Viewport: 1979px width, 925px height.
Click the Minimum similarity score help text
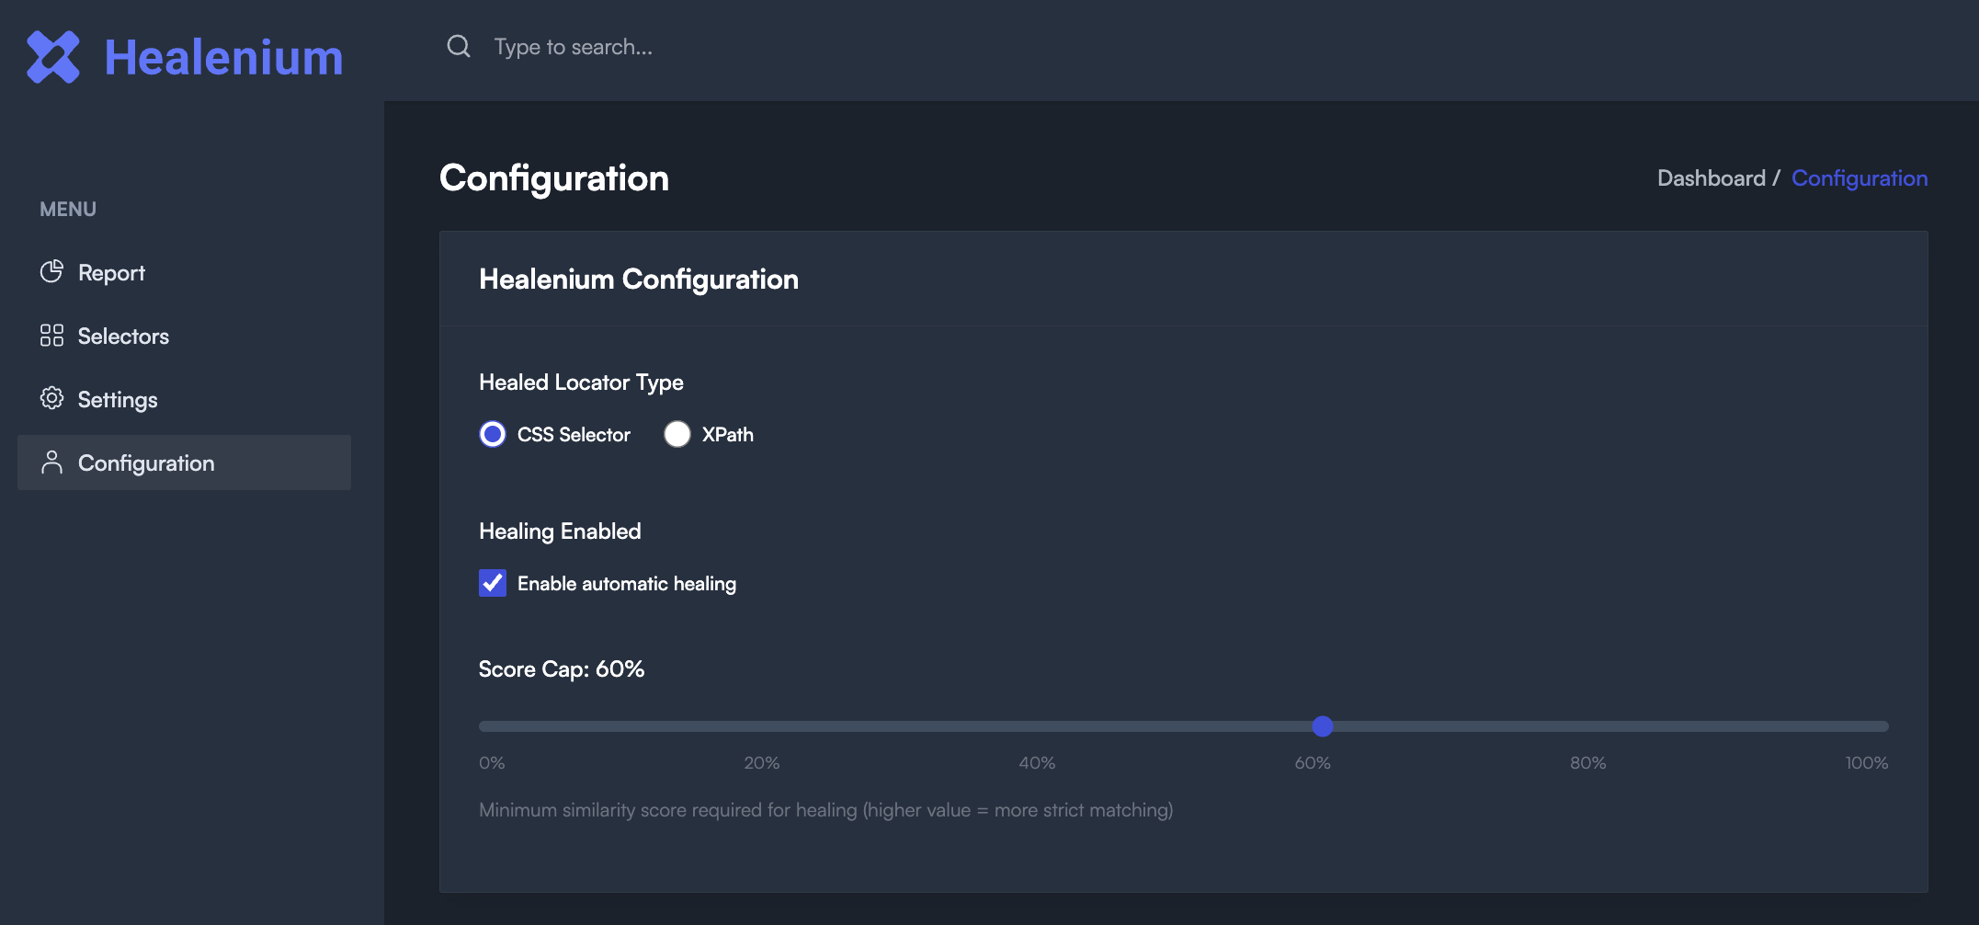826,810
